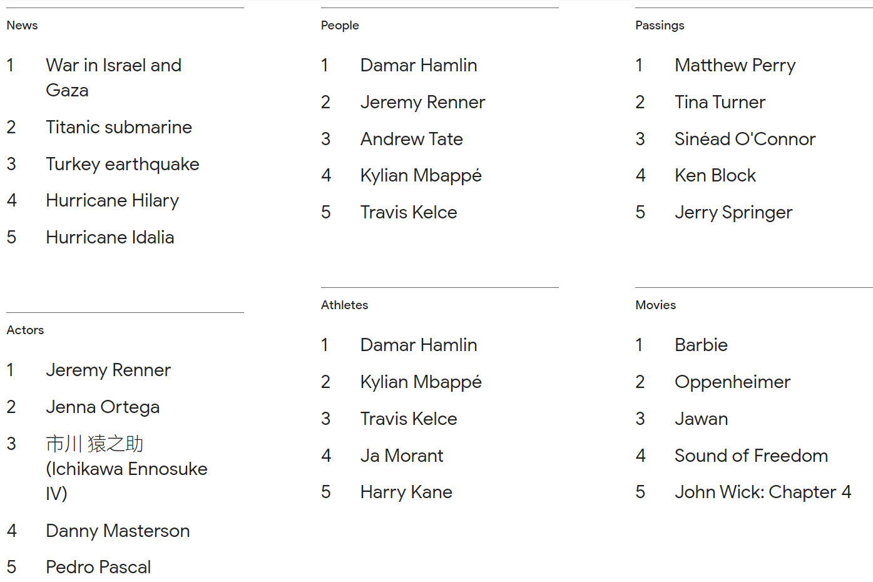Image resolution: width=873 pixels, height=582 pixels.
Task: Select Harry Kane under Athletes
Action: [406, 492]
